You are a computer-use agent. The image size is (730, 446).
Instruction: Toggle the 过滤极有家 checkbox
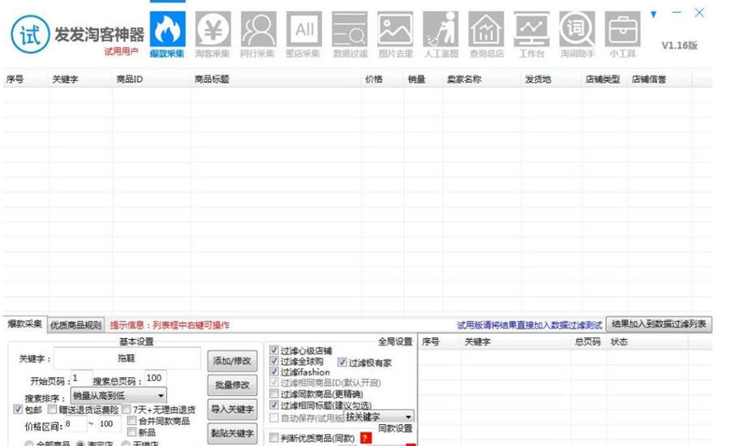[342, 362]
